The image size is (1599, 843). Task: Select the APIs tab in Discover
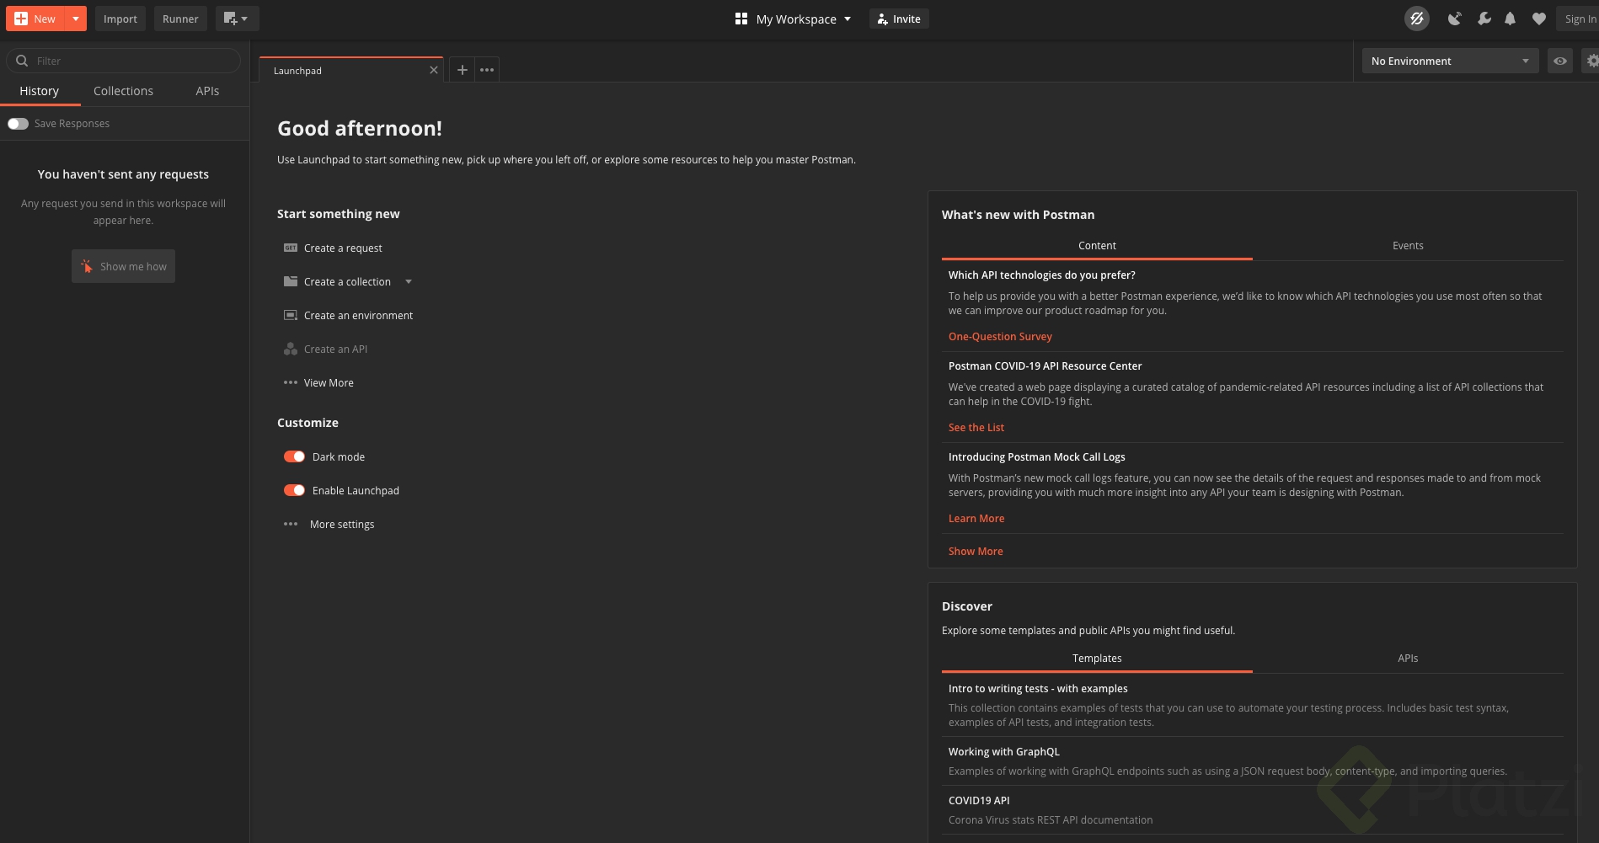pyautogui.click(x=1408, y=659)
